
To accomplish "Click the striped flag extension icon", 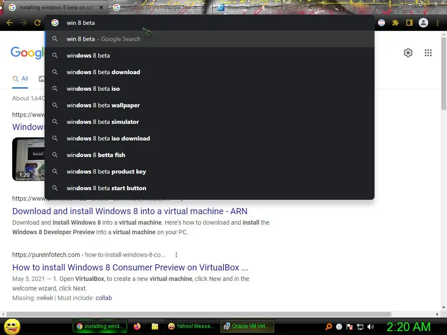I will (x=382, y=23).
